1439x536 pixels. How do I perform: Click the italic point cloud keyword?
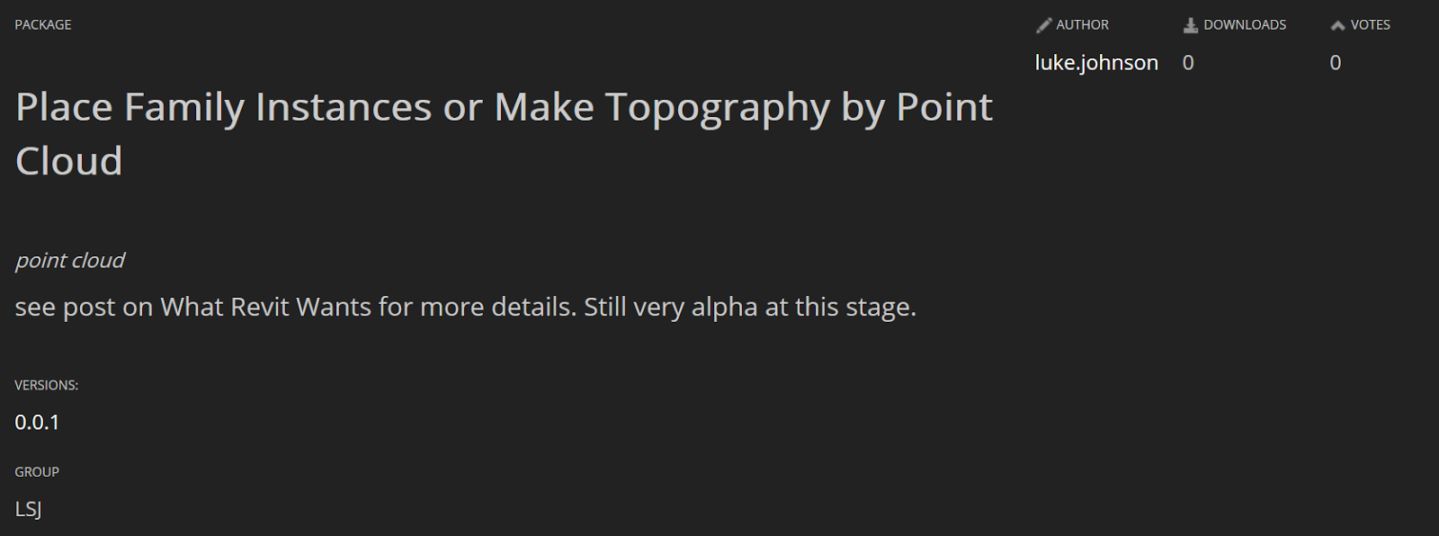click(70, 261)
